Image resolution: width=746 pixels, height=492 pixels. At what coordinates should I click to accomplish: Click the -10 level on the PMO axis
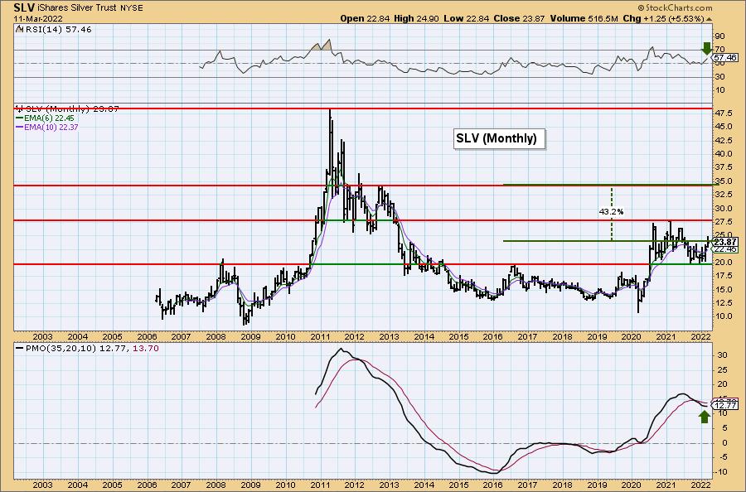click(721, 471)
